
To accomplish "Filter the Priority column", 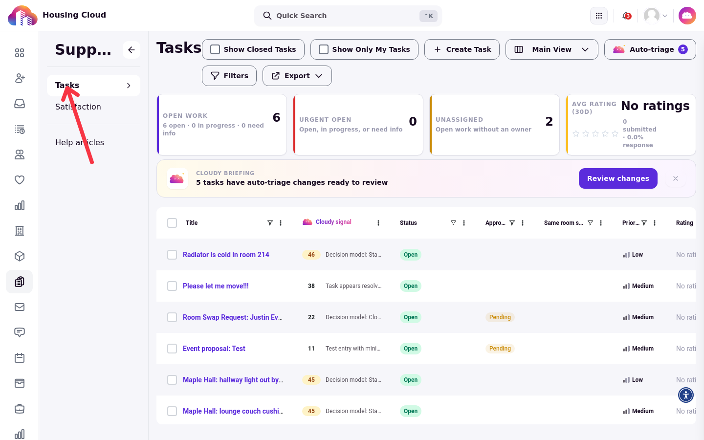I will [x=644, y=223].
